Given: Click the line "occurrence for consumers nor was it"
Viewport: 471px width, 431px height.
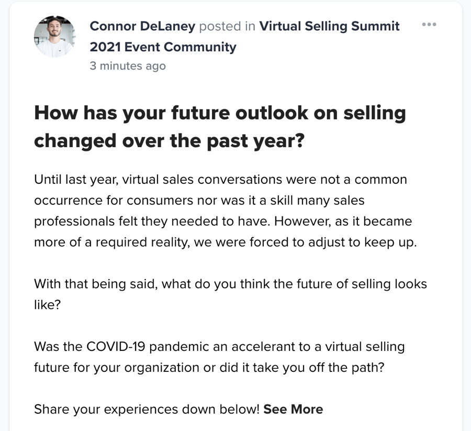Looking at the screenshot, I should (199, 200).
